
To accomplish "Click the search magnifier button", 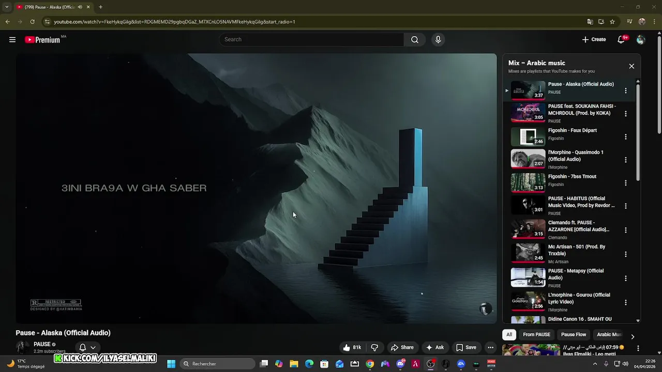I will coord(415,40).
